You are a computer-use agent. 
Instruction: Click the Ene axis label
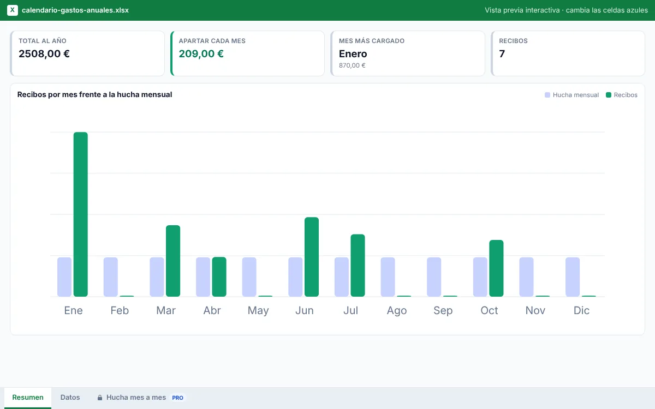(73, 310)
